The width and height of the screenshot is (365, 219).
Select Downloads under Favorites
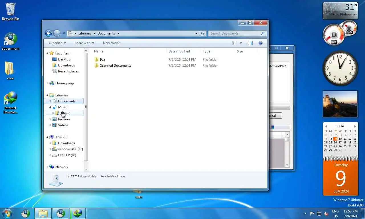pyautogui.click(x=66, y=65)
